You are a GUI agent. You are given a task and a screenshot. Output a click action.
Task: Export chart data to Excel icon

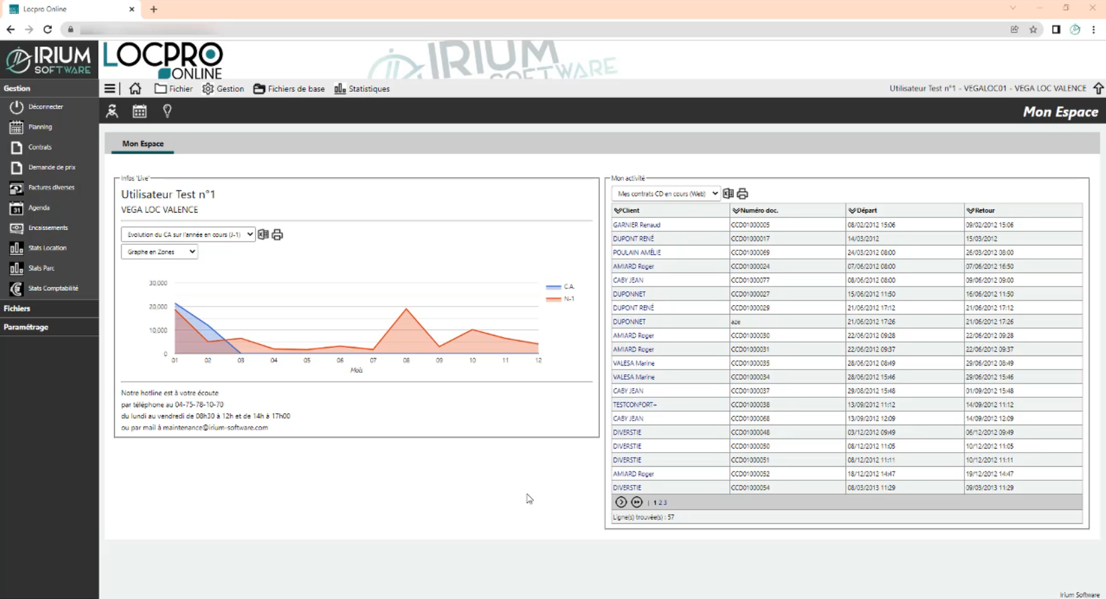point(263,234)
